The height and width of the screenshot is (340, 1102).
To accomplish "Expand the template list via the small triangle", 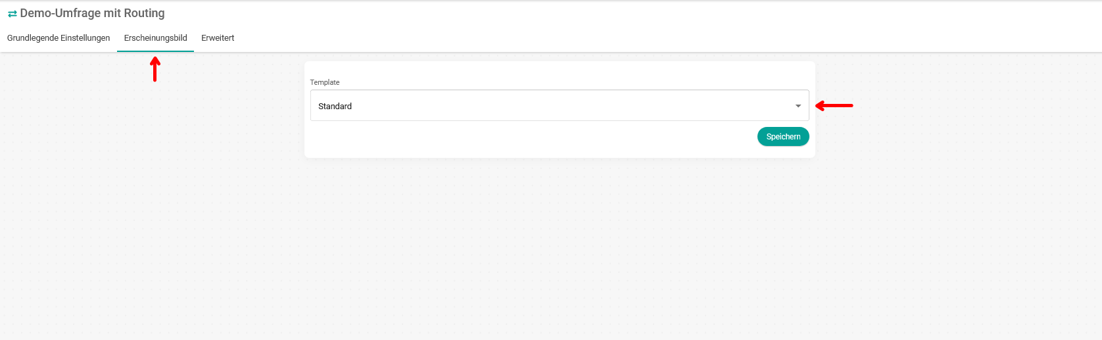I will coord(798,106).
